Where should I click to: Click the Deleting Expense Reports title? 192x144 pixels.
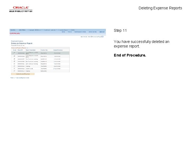160,8
